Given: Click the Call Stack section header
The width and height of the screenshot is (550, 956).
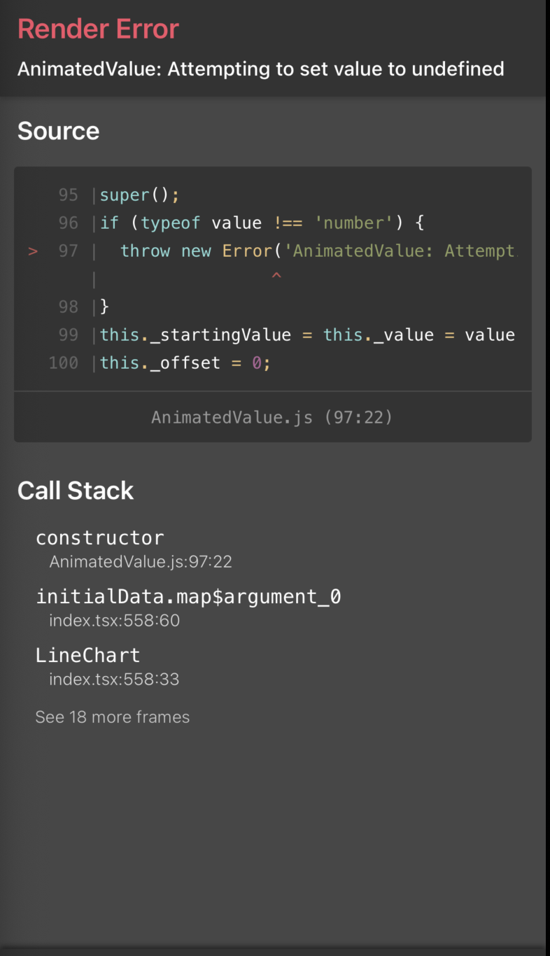Looking at the screenshot, I should (x=76, y=490).
